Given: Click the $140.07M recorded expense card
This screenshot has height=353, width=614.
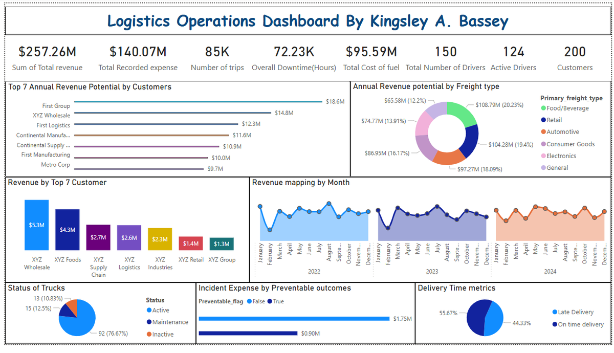Looking at the screenshot, I should coord(138,58).
